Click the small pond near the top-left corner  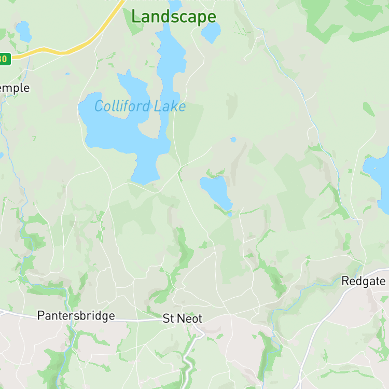point(23,31)
